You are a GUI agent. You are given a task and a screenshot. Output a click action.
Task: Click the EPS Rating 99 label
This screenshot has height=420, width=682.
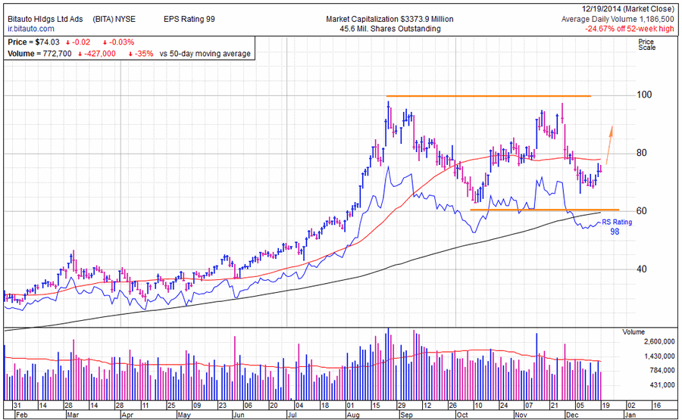[189, 18]
